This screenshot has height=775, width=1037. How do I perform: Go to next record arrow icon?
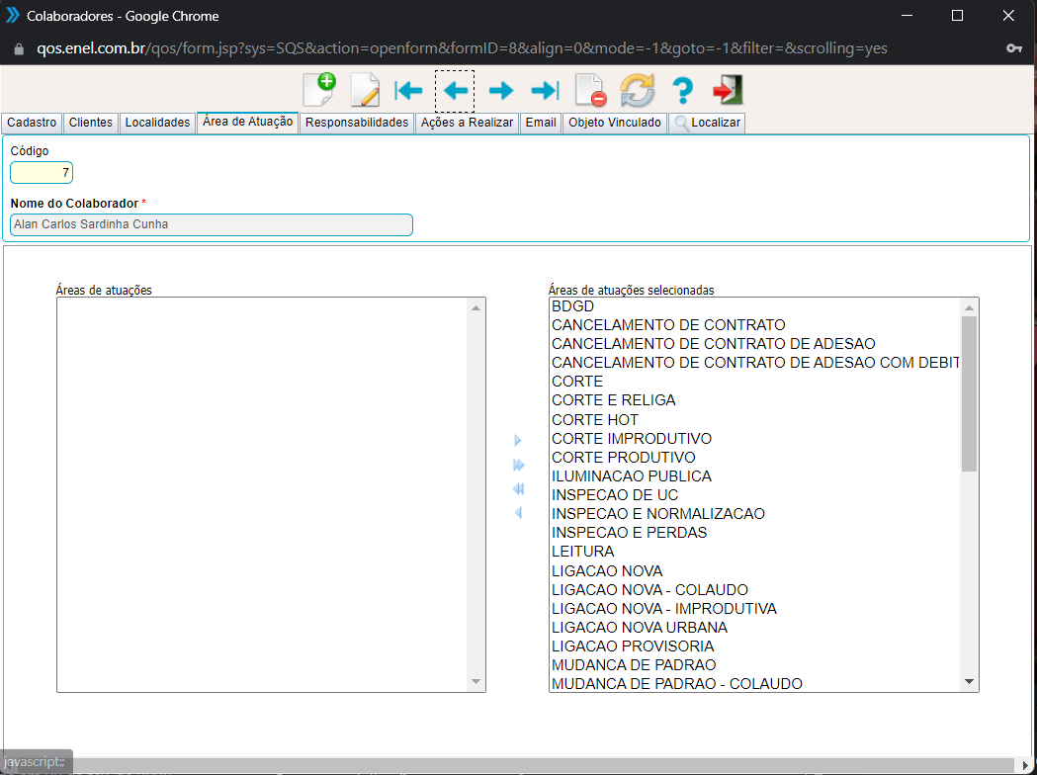pos(501,91)
